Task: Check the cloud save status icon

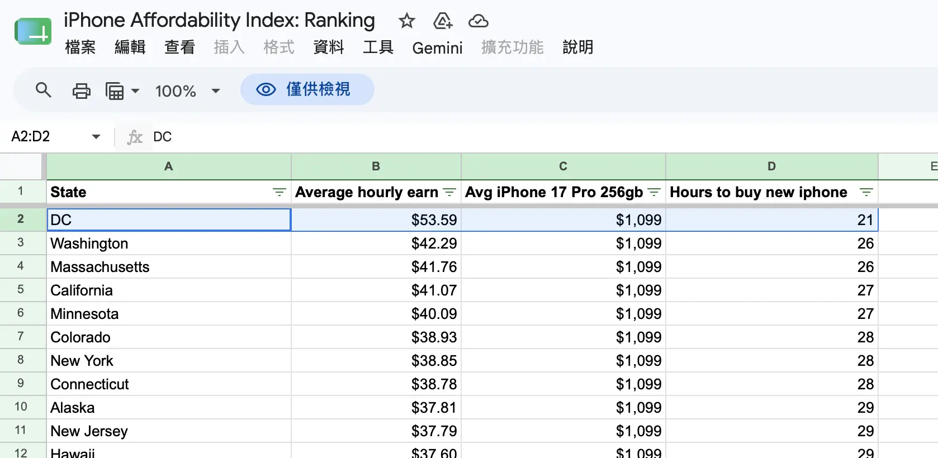Action: point(478,21)
